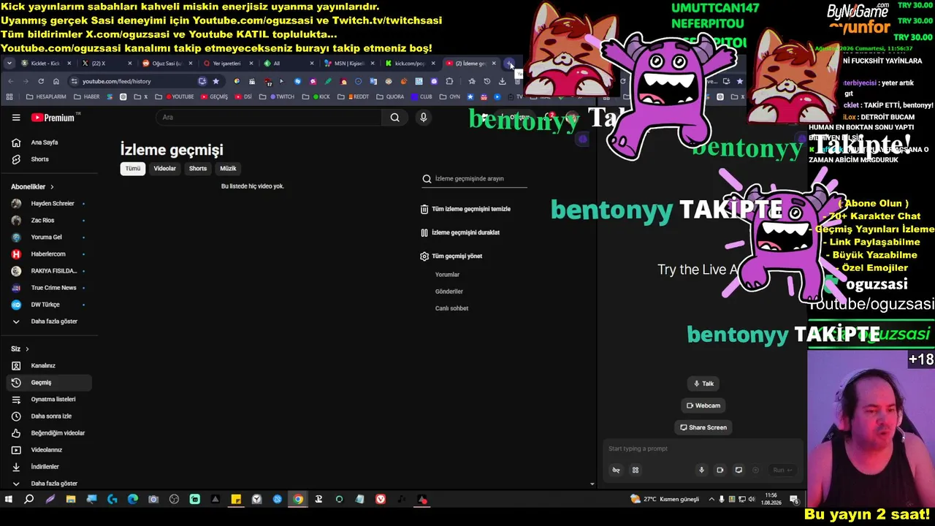Click the Share Screen button
Screen dimensions: 935x526
click(703, 427)
